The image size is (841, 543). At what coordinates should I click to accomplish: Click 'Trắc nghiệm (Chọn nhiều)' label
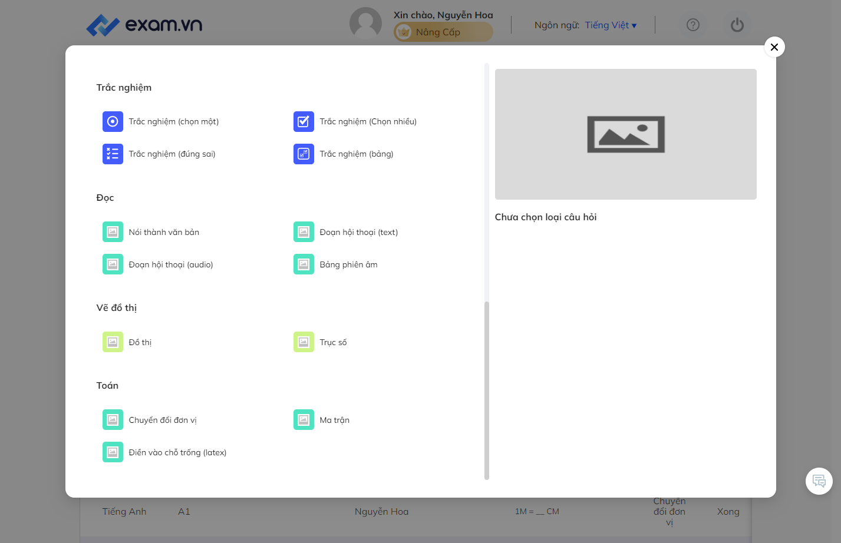pyautogui.click(x=368, y=121)
